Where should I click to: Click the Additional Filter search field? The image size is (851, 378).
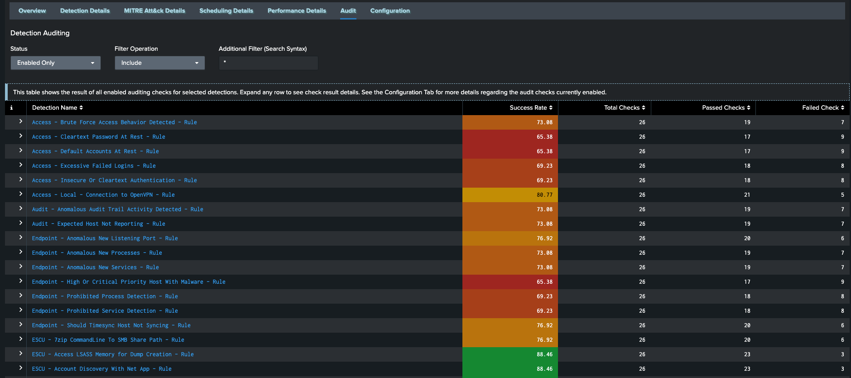pyautogui.click(x=269, y=63)
